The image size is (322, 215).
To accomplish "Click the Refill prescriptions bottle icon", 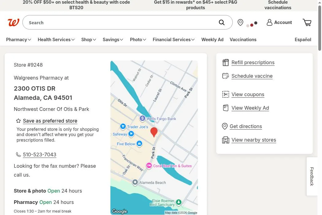I will (225, 63).
